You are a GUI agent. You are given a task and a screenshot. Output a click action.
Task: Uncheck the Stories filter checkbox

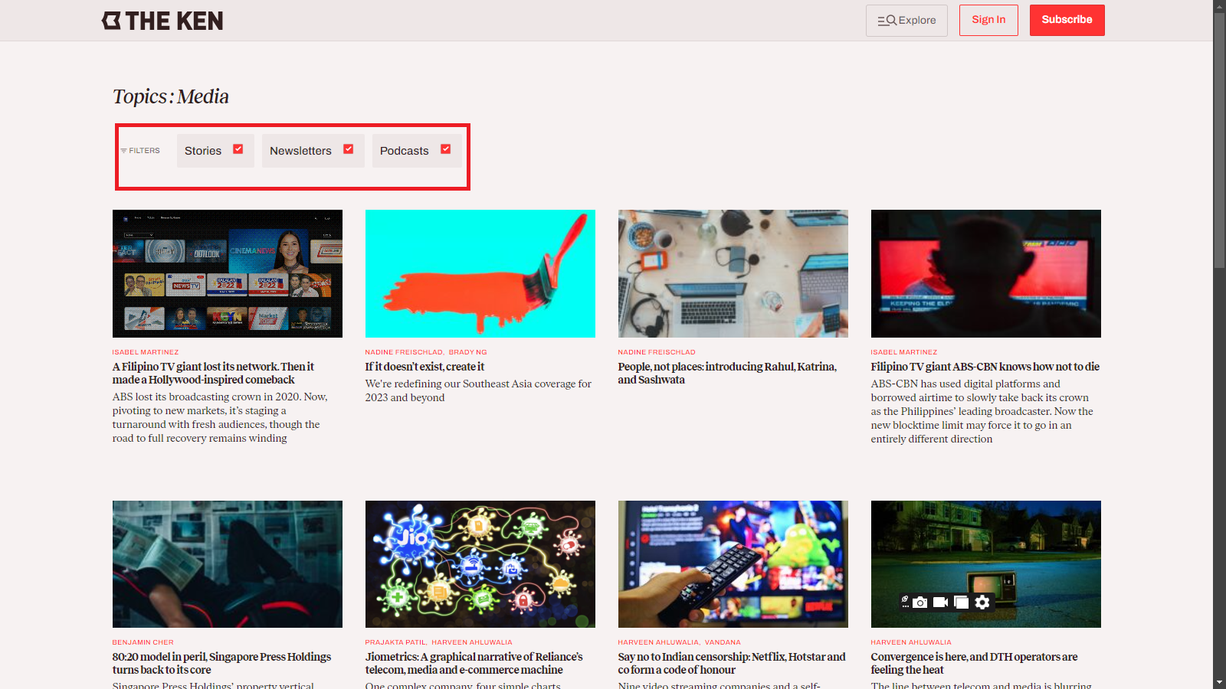238,149
